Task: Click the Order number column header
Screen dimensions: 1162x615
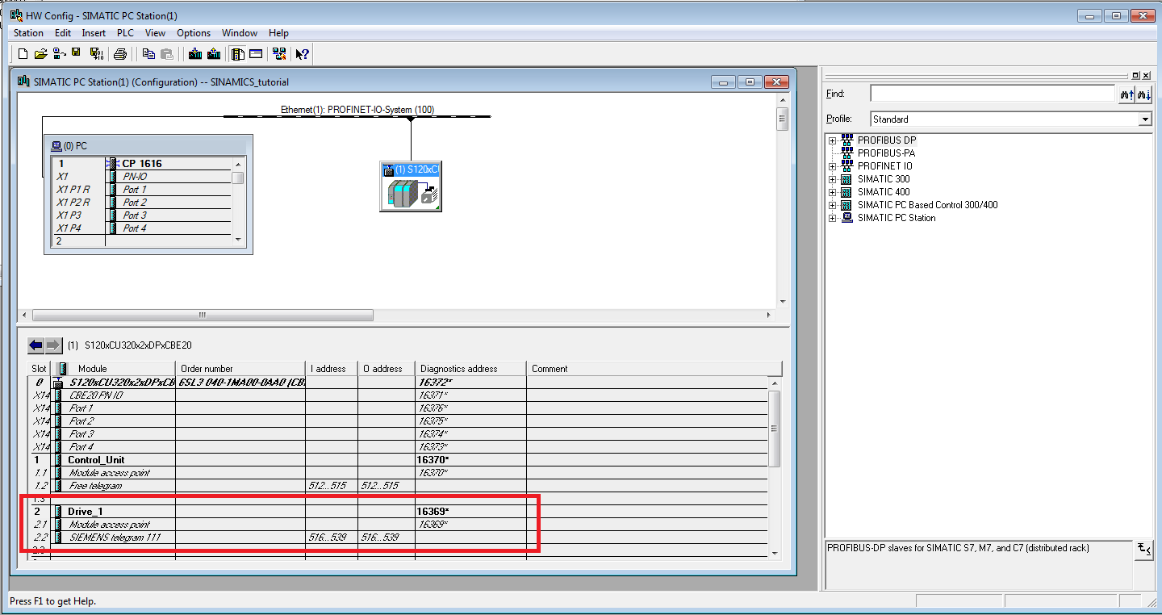Action: coord(240,369)
